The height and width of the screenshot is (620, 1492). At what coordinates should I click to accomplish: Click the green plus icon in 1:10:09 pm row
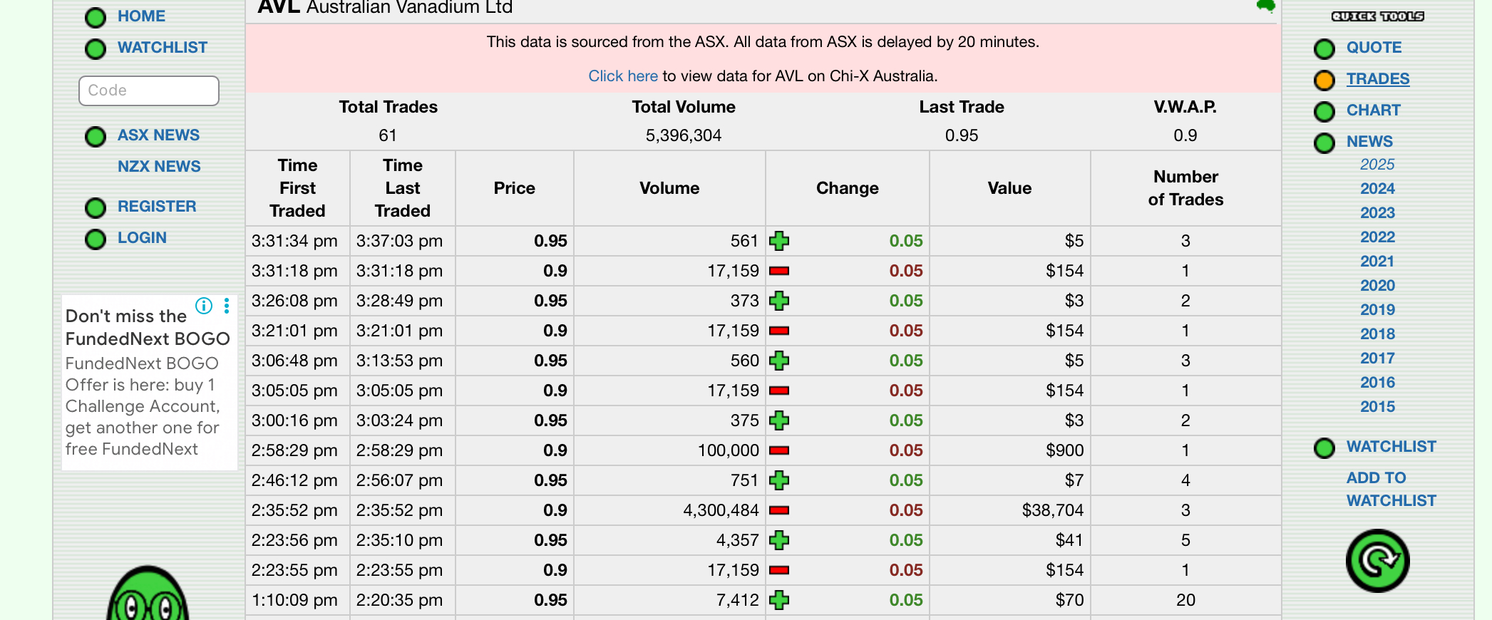779,600
